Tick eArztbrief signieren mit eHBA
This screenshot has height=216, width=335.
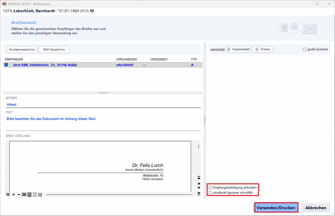click(x=211, y=193)
